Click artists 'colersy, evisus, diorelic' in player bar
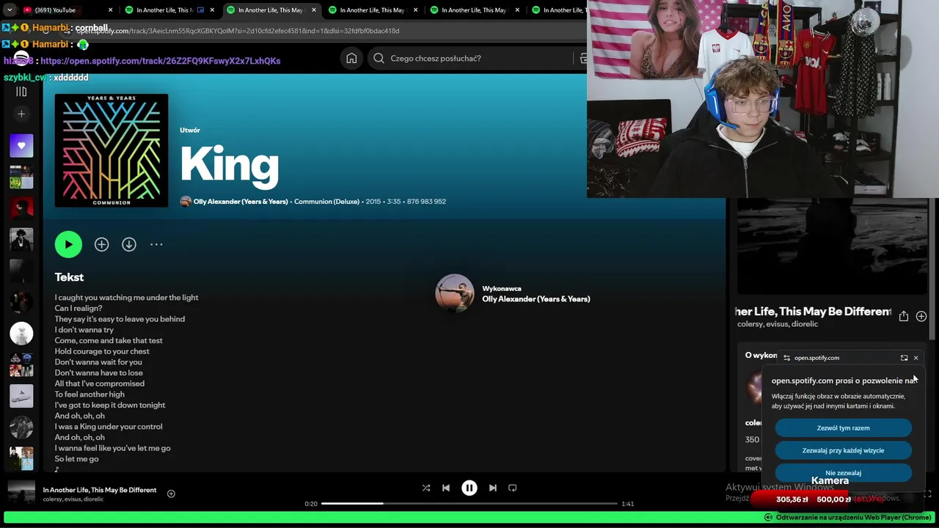939x528 pixels. click(x=73, y=499)
